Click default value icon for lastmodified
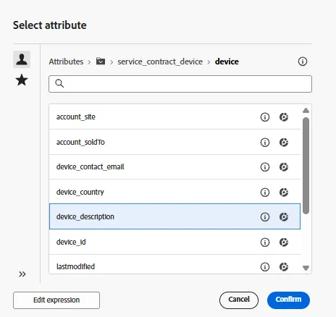The width and height of the screenshot is (336, 317). 284,267
